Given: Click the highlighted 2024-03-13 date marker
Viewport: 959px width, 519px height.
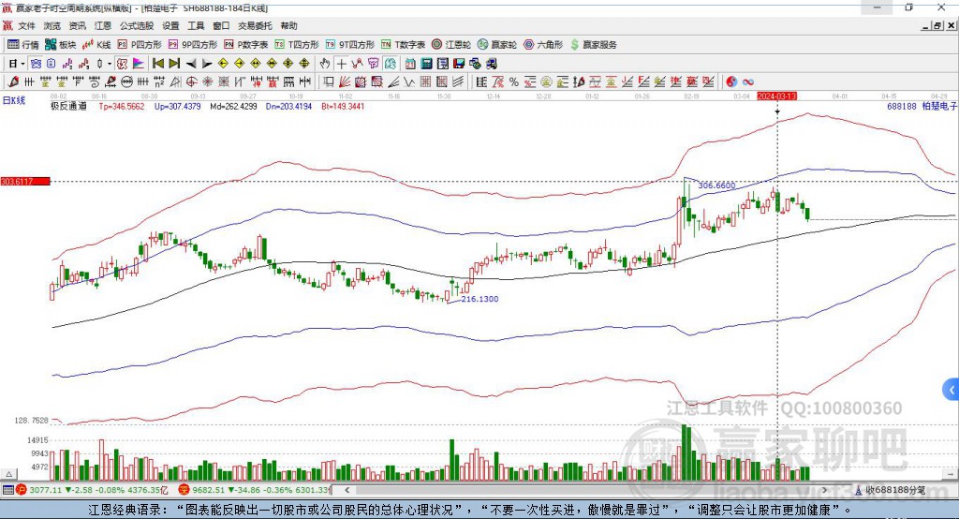Looking at the screenshot, I should pos(776,96).
